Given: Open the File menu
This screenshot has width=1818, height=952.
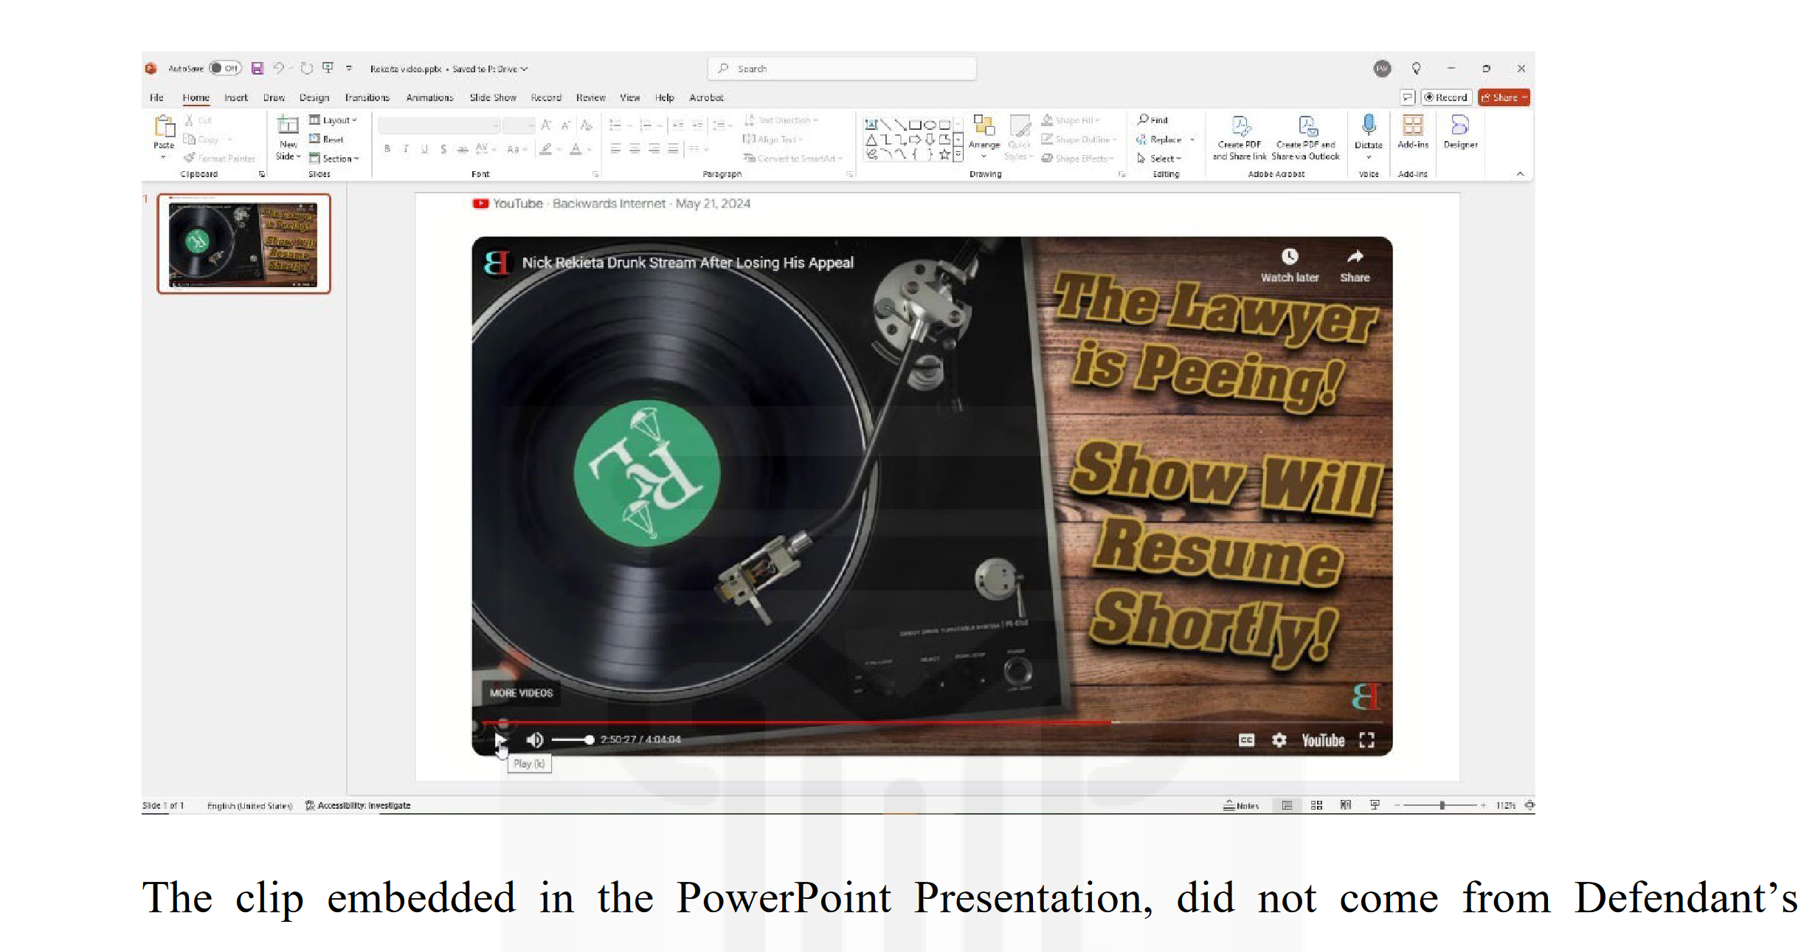Looking at the screenshot, I should pyautogui.click(x=156, y=97).
